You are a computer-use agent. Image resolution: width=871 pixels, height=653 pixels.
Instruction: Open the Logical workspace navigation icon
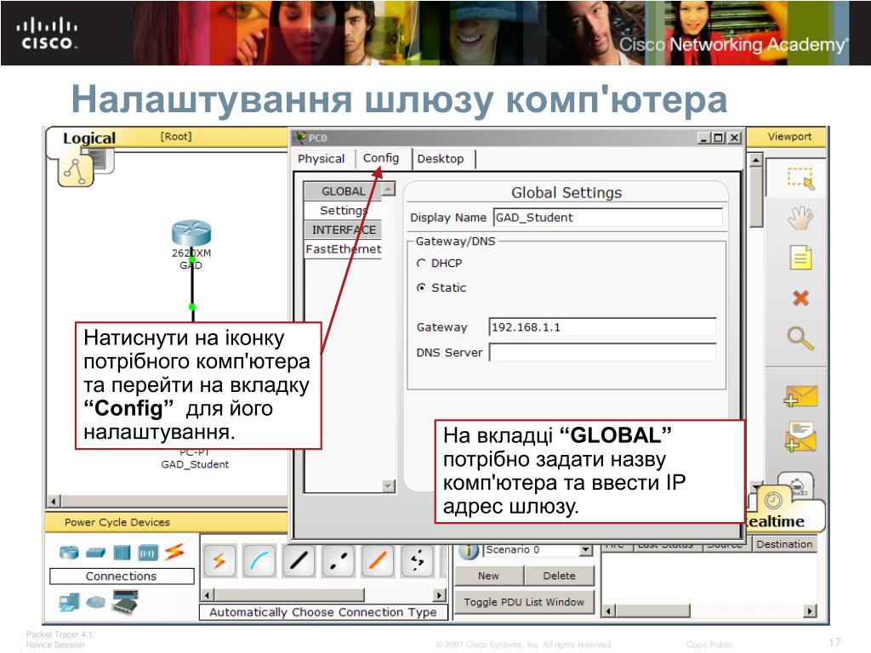[76, 171]
